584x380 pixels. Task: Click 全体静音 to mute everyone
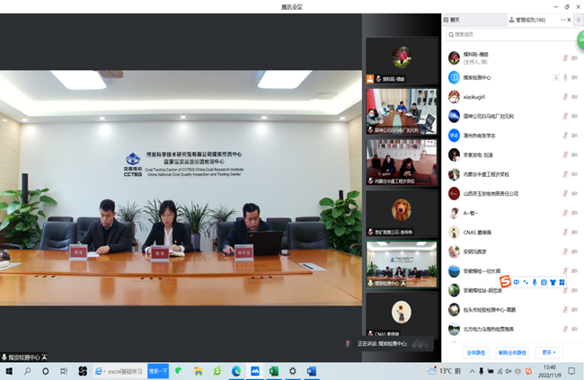coord(476,352)
